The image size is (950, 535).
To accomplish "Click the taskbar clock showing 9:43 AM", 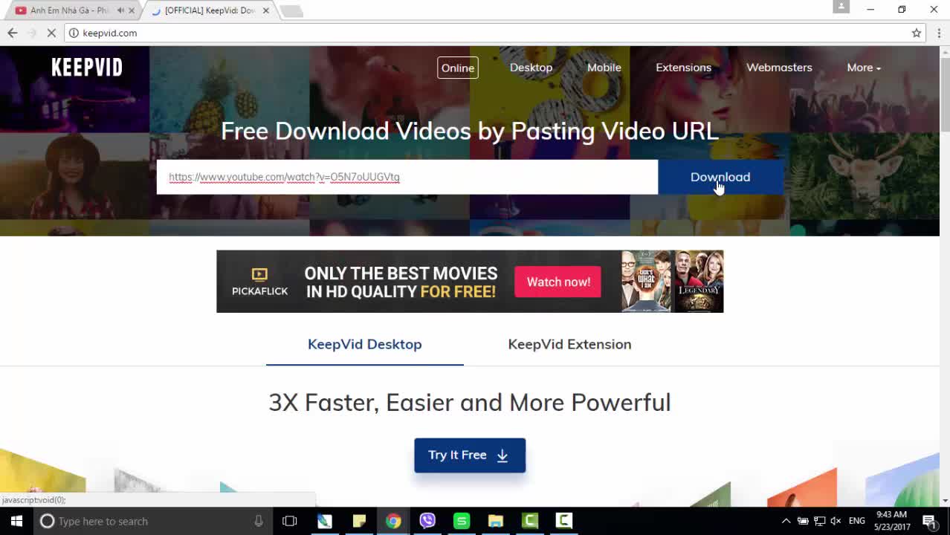I will [892, 521].
